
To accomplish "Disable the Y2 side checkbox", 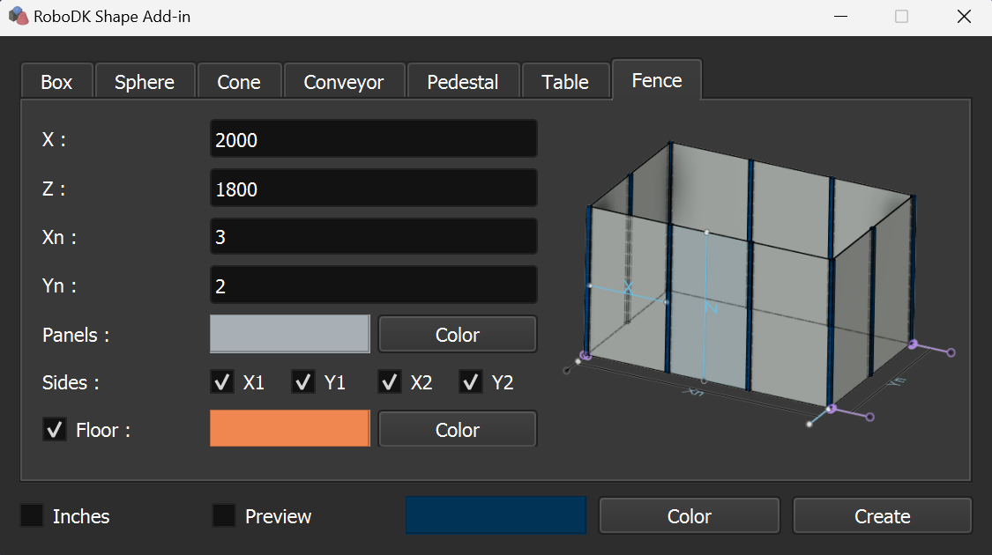I will pyautogui.click(x=471, y=382).
